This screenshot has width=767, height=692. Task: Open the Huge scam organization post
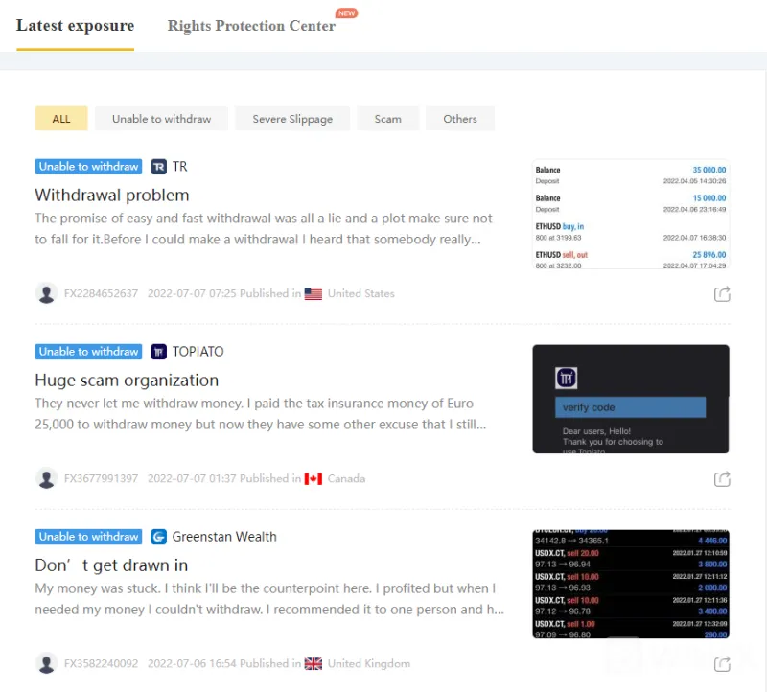tap(127, 380)
